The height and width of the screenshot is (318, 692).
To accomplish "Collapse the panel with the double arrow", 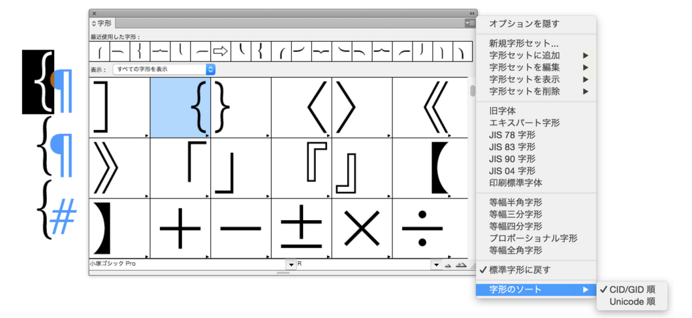I will pos(472,13).
